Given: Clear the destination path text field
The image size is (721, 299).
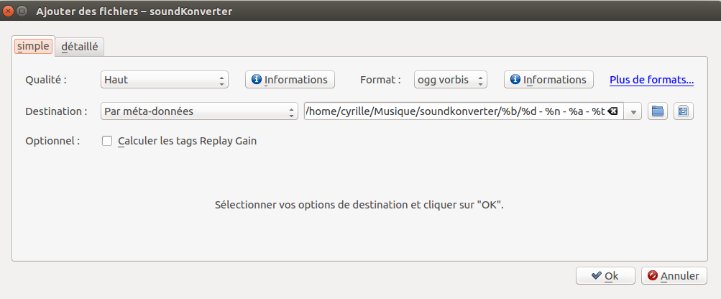Looking at the screenshot, I should pyautogui.click(x=612, y=111).
